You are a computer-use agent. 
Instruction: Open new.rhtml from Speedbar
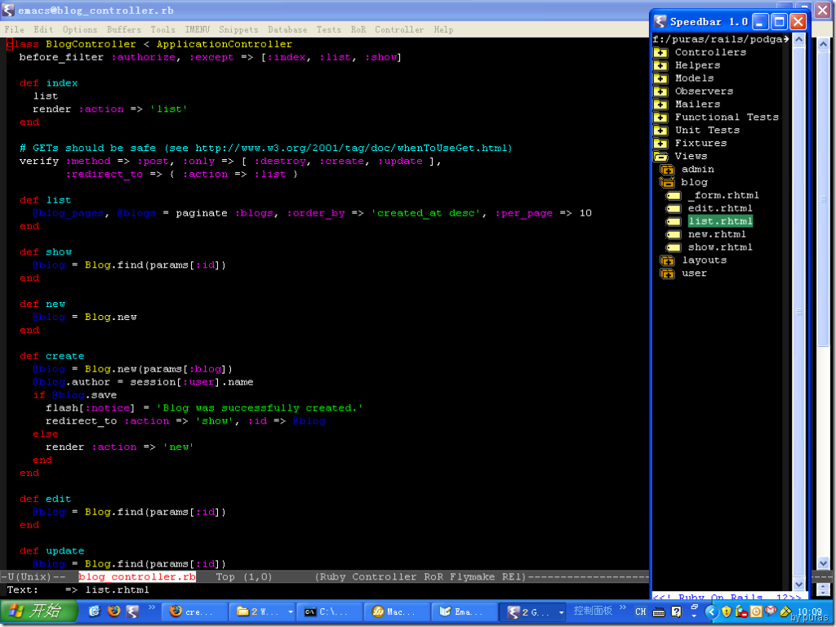tap(717, 234)
